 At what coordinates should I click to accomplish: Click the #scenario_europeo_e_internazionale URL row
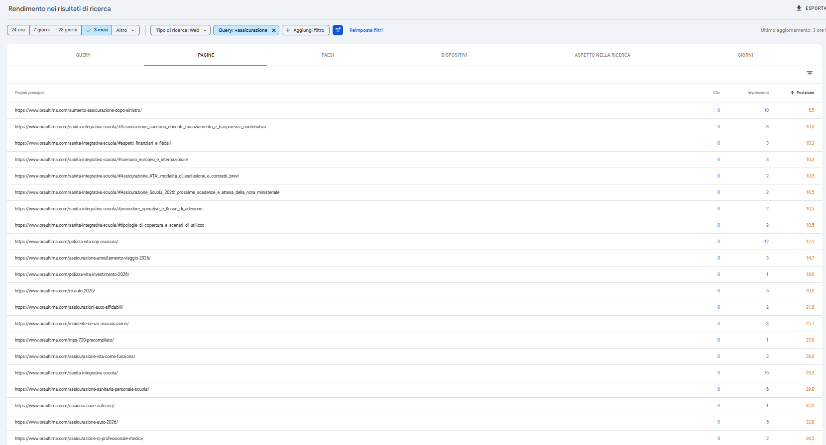414,160
